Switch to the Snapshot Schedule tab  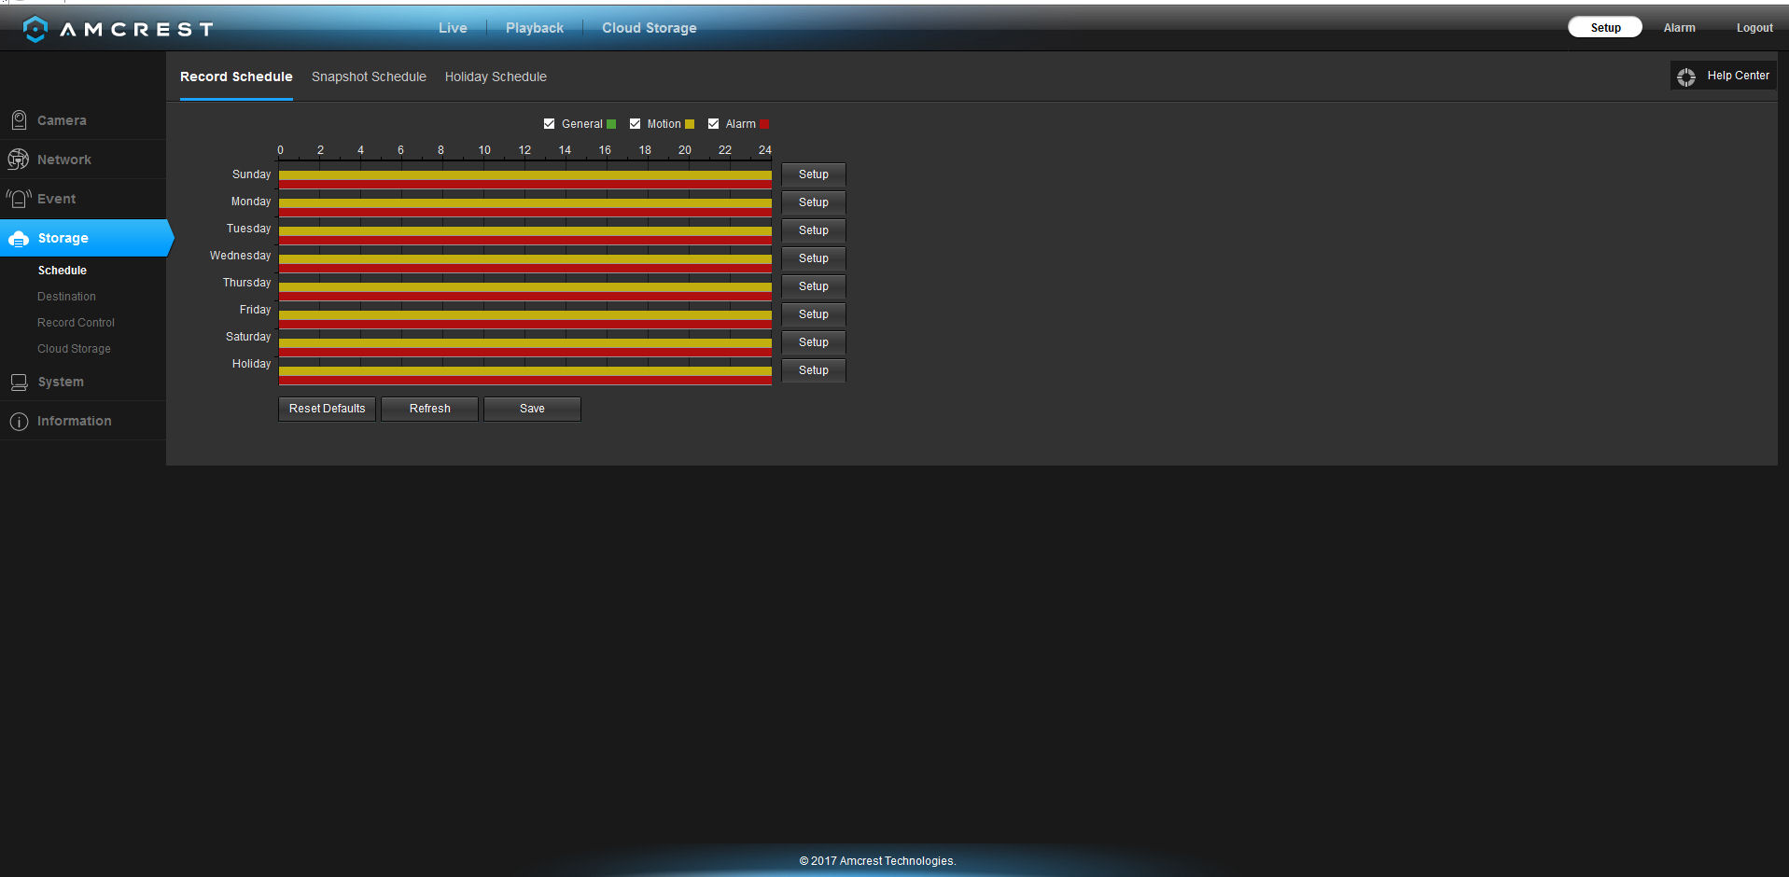coord(369,77)
